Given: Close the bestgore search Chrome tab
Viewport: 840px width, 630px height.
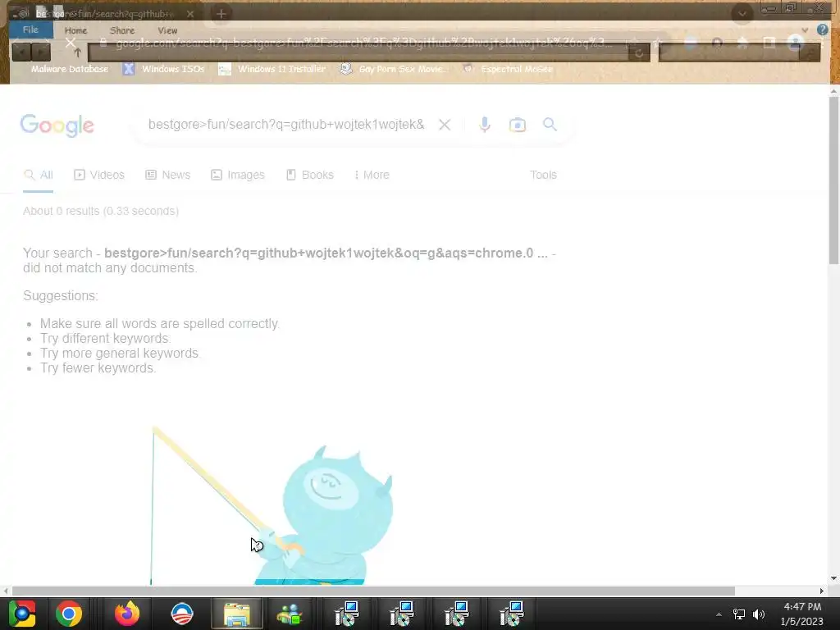Looking at the screenshot, I should (190, 14).
